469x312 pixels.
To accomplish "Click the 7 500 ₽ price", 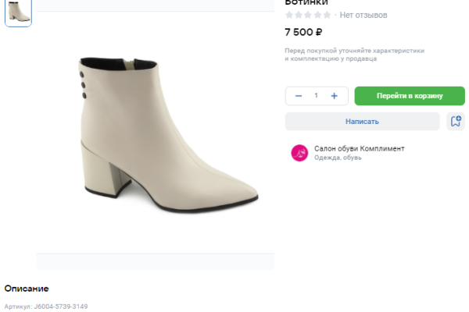I will [x=303, y=32].
